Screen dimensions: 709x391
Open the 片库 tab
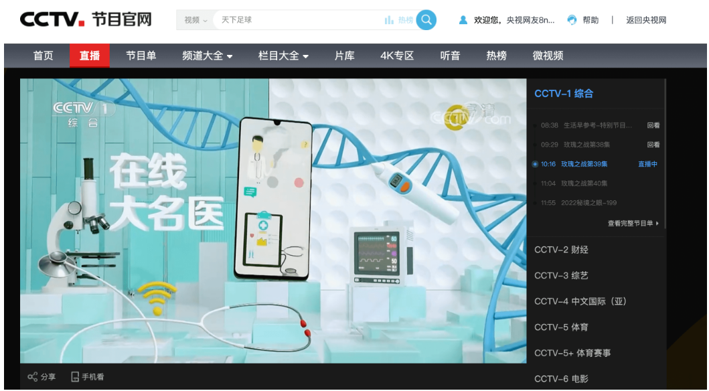345,56
